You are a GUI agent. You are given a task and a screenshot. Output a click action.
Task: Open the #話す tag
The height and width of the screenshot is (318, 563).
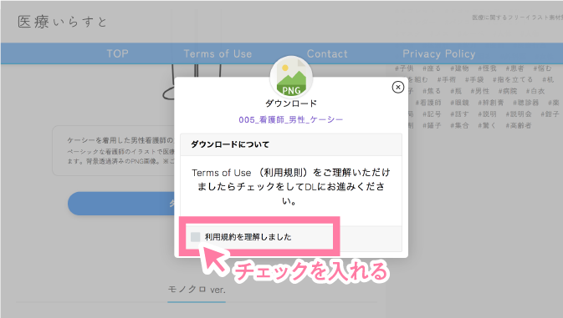[x=459, y=114]
